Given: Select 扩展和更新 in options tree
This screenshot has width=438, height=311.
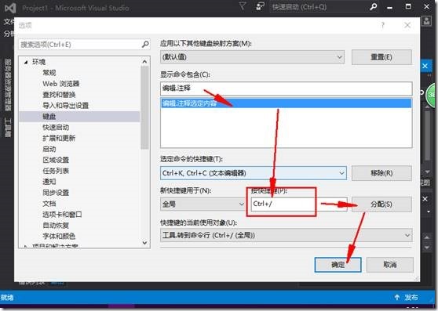Looking at the screenshot, I should tap(59, 138).
